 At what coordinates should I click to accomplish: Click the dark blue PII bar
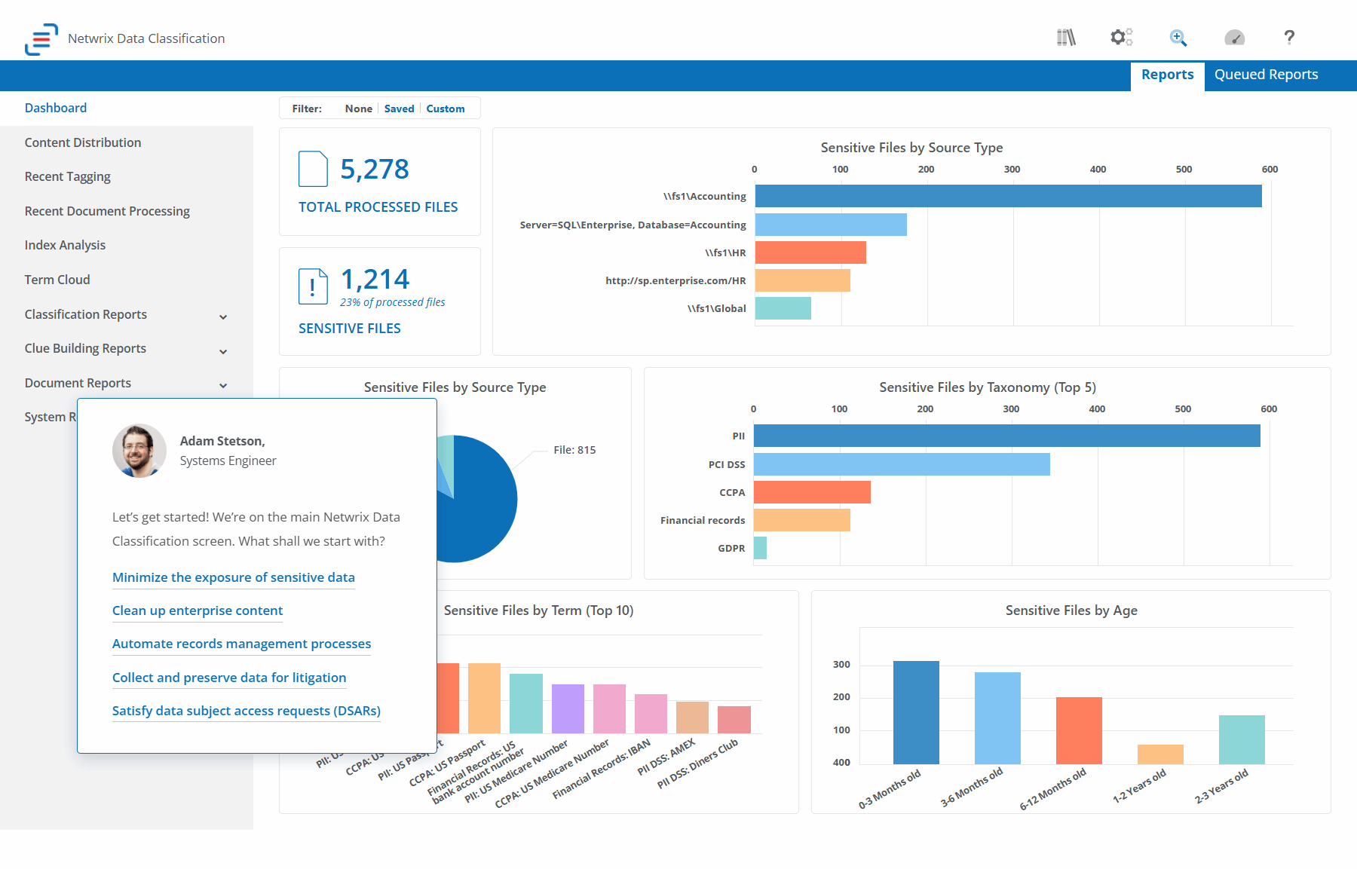tap(1006, 436)
